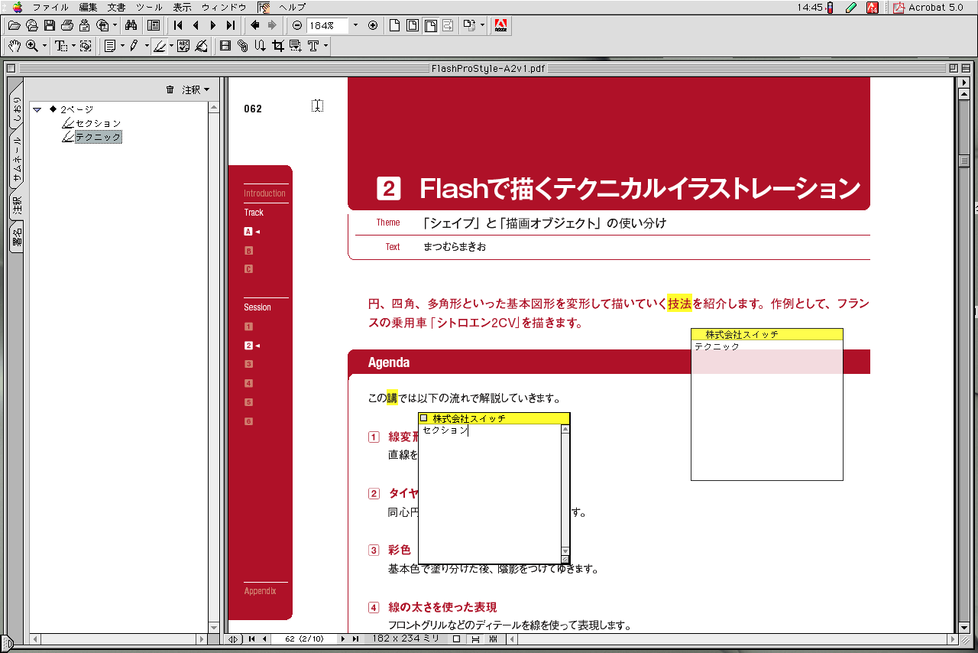Switch to Fit Width view
The height and width of the screenshot is (653, 978).
point(430,25)
